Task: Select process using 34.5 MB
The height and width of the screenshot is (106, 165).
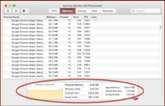Action: tap(81, 69)
